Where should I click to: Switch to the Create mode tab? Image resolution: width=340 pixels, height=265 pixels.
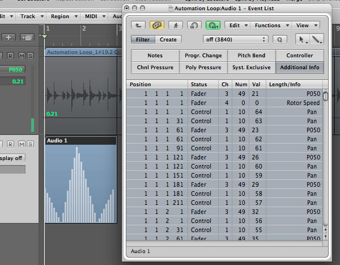pos(168,40)
